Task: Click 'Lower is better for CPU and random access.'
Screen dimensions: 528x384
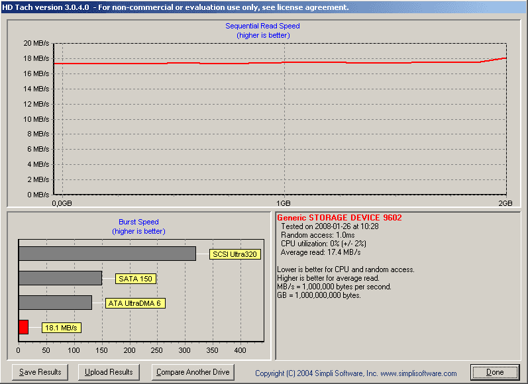Action: coord(346,269)
